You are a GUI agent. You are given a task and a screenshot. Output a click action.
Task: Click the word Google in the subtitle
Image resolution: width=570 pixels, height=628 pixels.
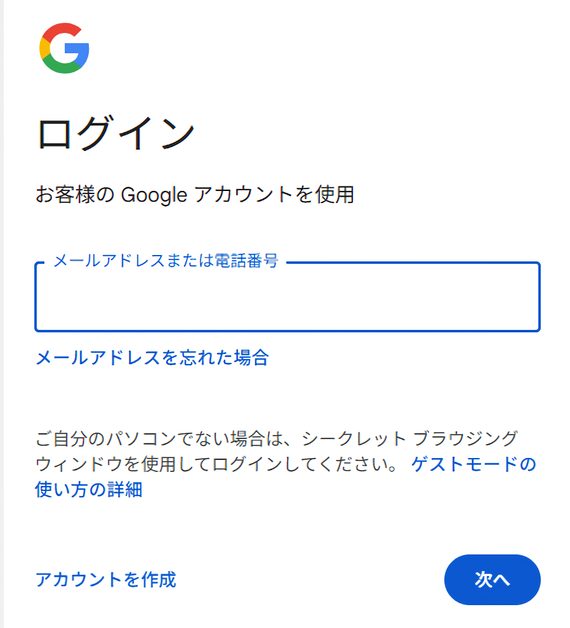(x=154, y=194)
